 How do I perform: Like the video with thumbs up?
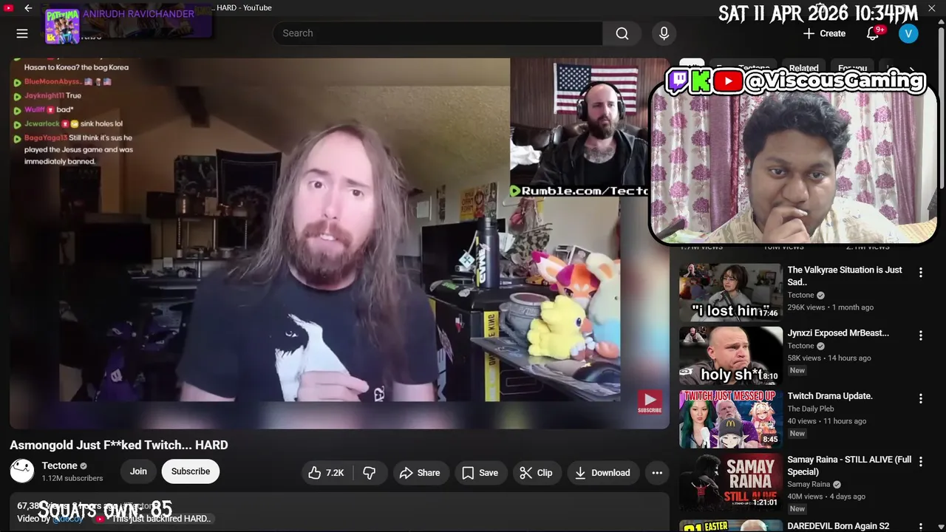327,473
